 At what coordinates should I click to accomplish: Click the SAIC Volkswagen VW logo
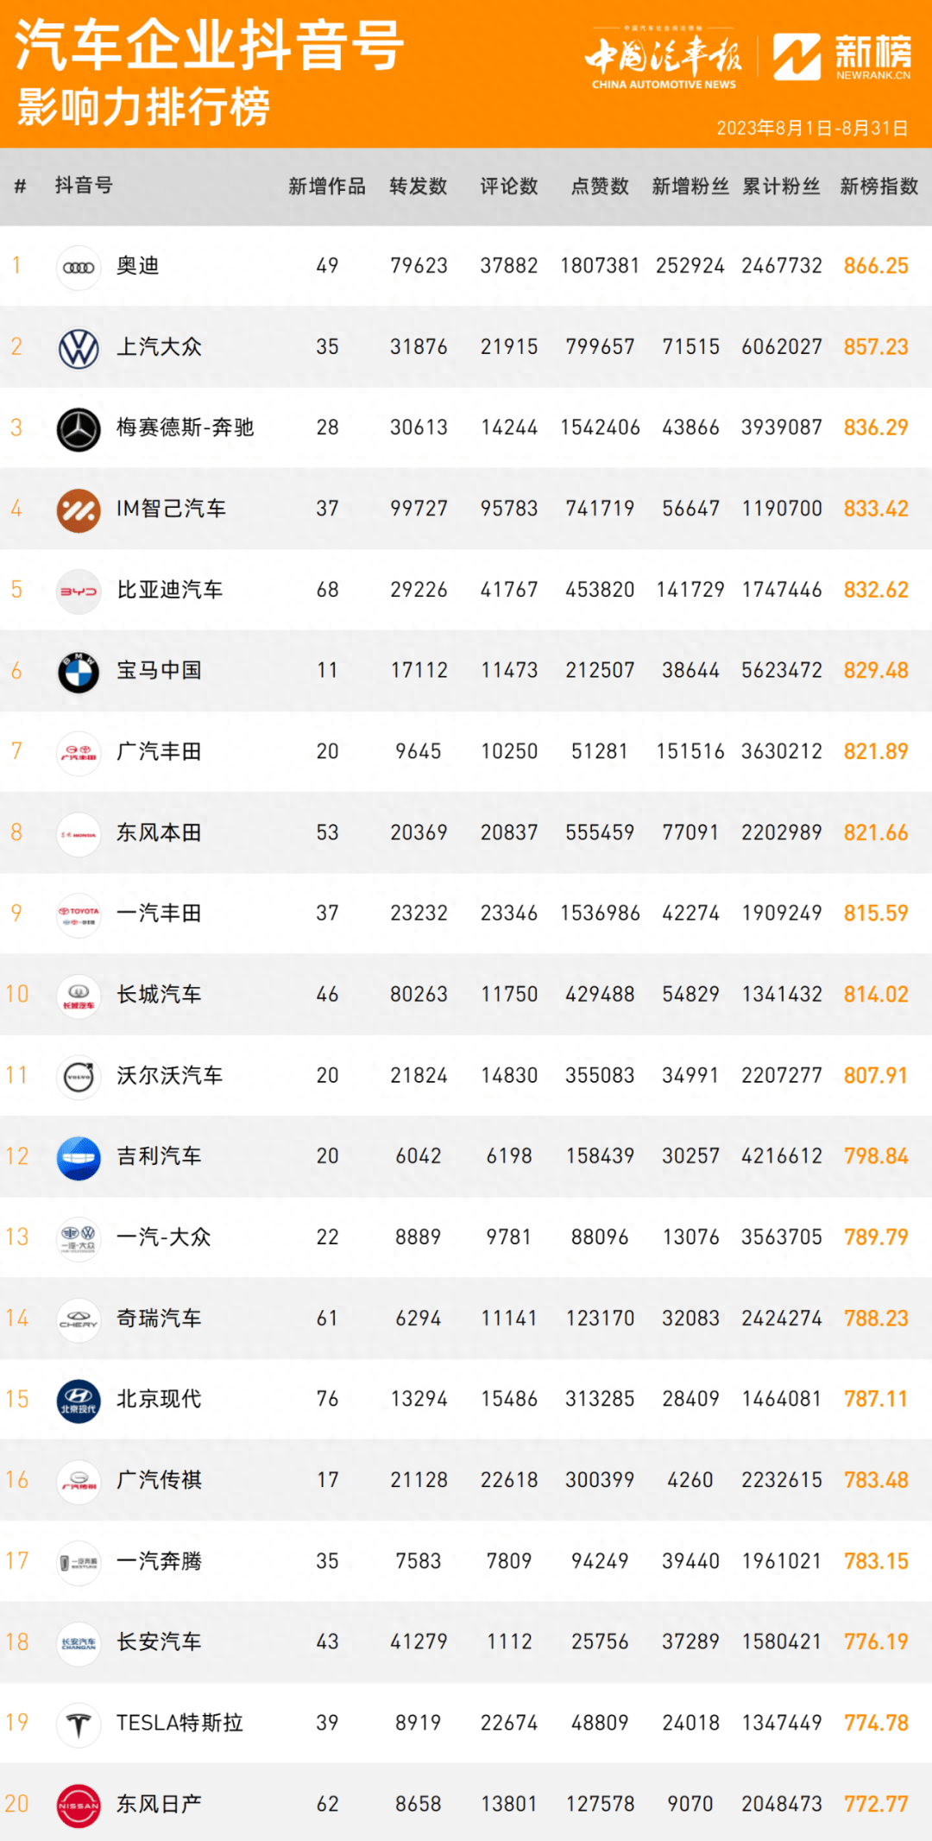79,348
